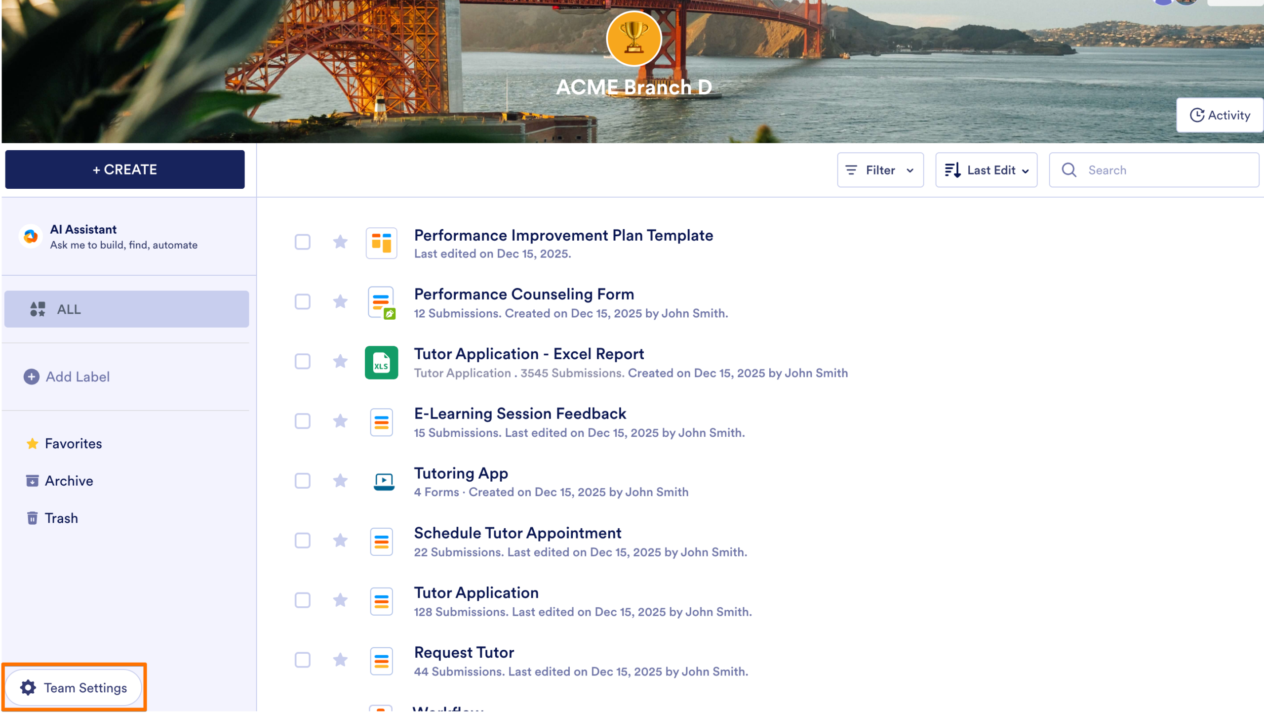The width and height of the screenshot is (1264, 713).
Task: Open the Archive section
Action: point(69,480)
